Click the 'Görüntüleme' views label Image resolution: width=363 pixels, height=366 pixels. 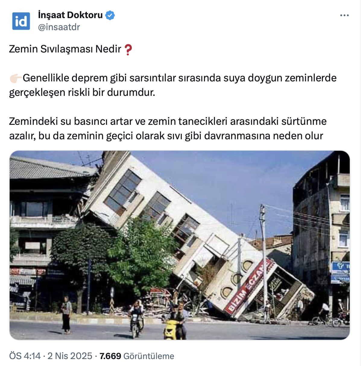click(149, 356)
